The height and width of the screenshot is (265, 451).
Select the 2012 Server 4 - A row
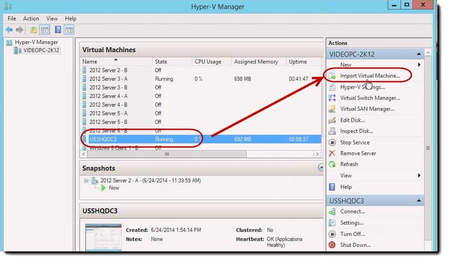click(x=201, y=96)
